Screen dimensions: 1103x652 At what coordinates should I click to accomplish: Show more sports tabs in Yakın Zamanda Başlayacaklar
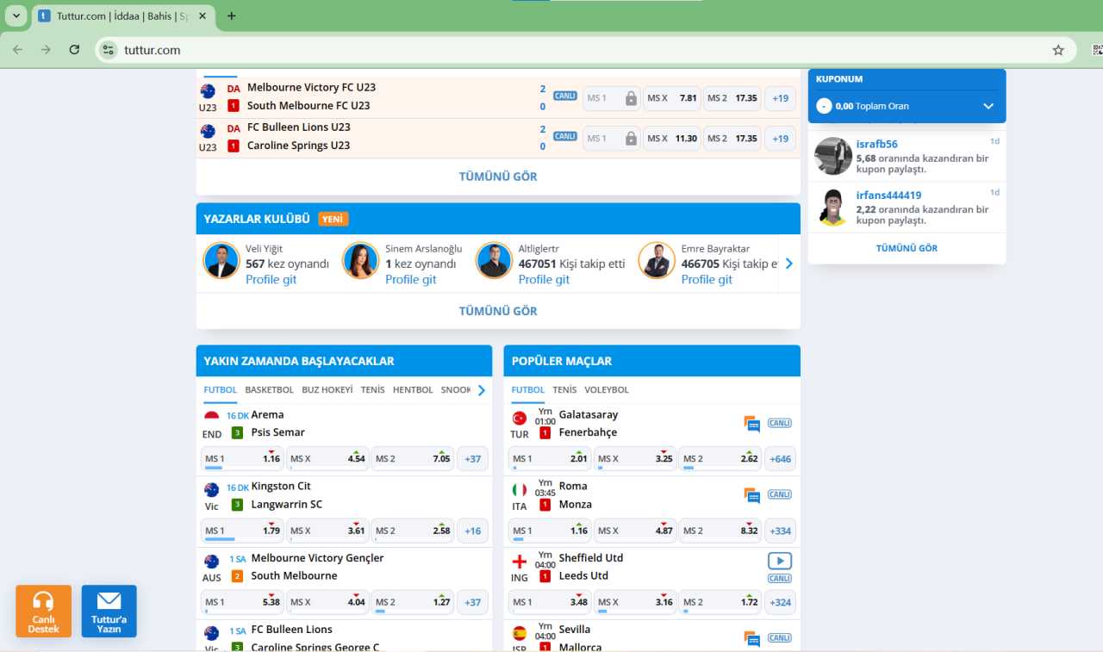pos(482,390)
